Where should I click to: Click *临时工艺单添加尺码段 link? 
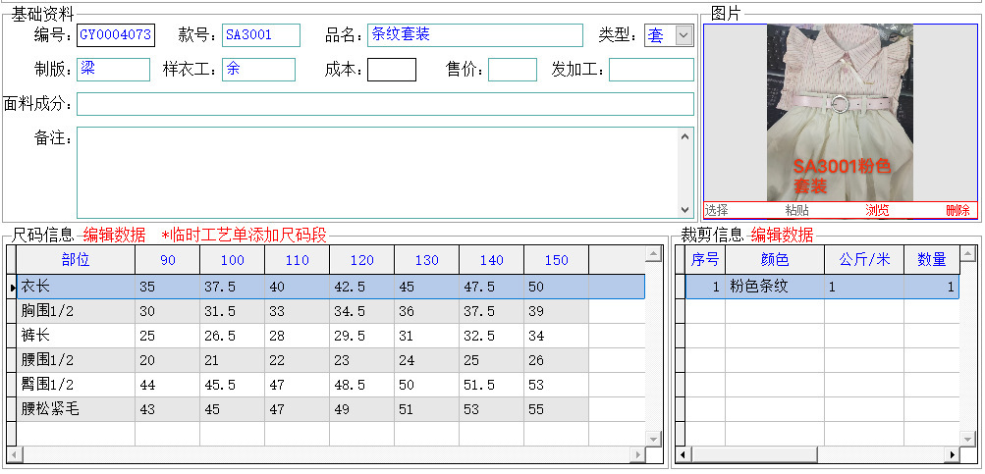[x=244, y=236]
